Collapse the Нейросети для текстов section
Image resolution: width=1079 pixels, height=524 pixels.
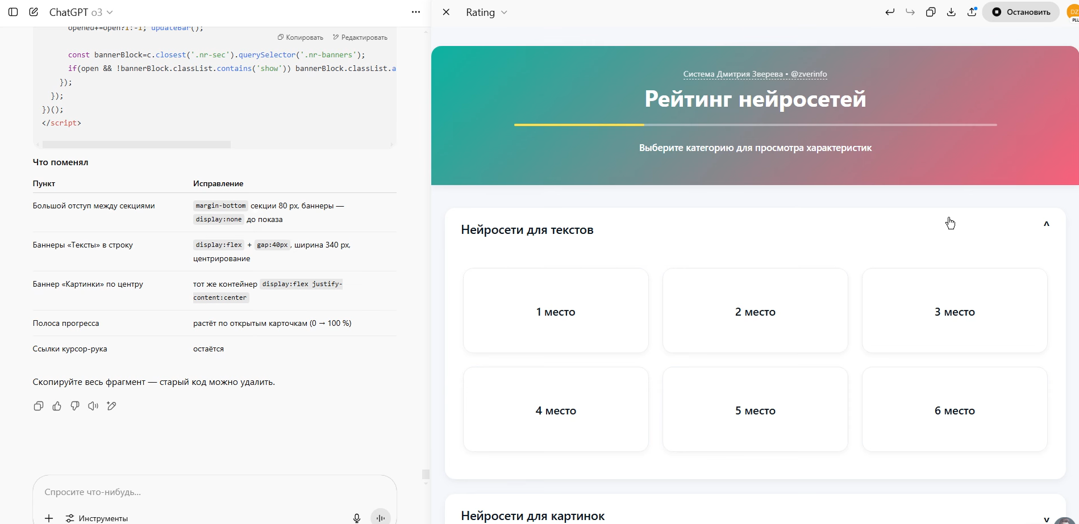coord(1046,224)
